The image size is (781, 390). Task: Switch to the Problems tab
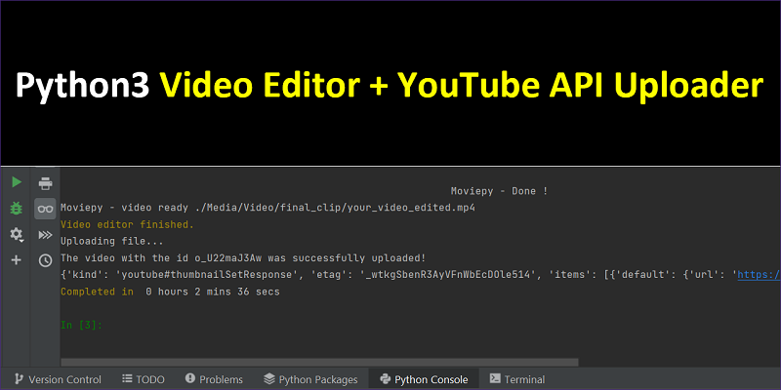(x=214, y=379)
